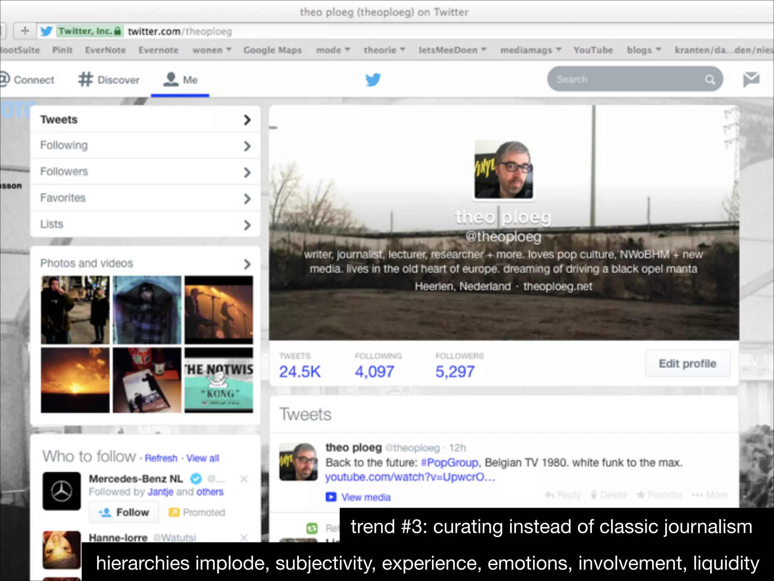Screen dimensions: 774x581
Task: Click the Promoted arrow icon
Action: 174,513
